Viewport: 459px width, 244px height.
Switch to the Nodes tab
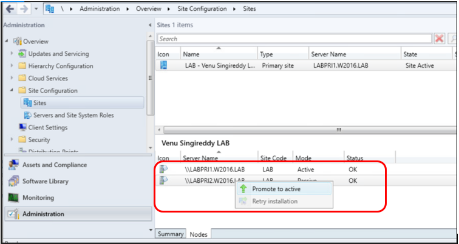[199, 234]
